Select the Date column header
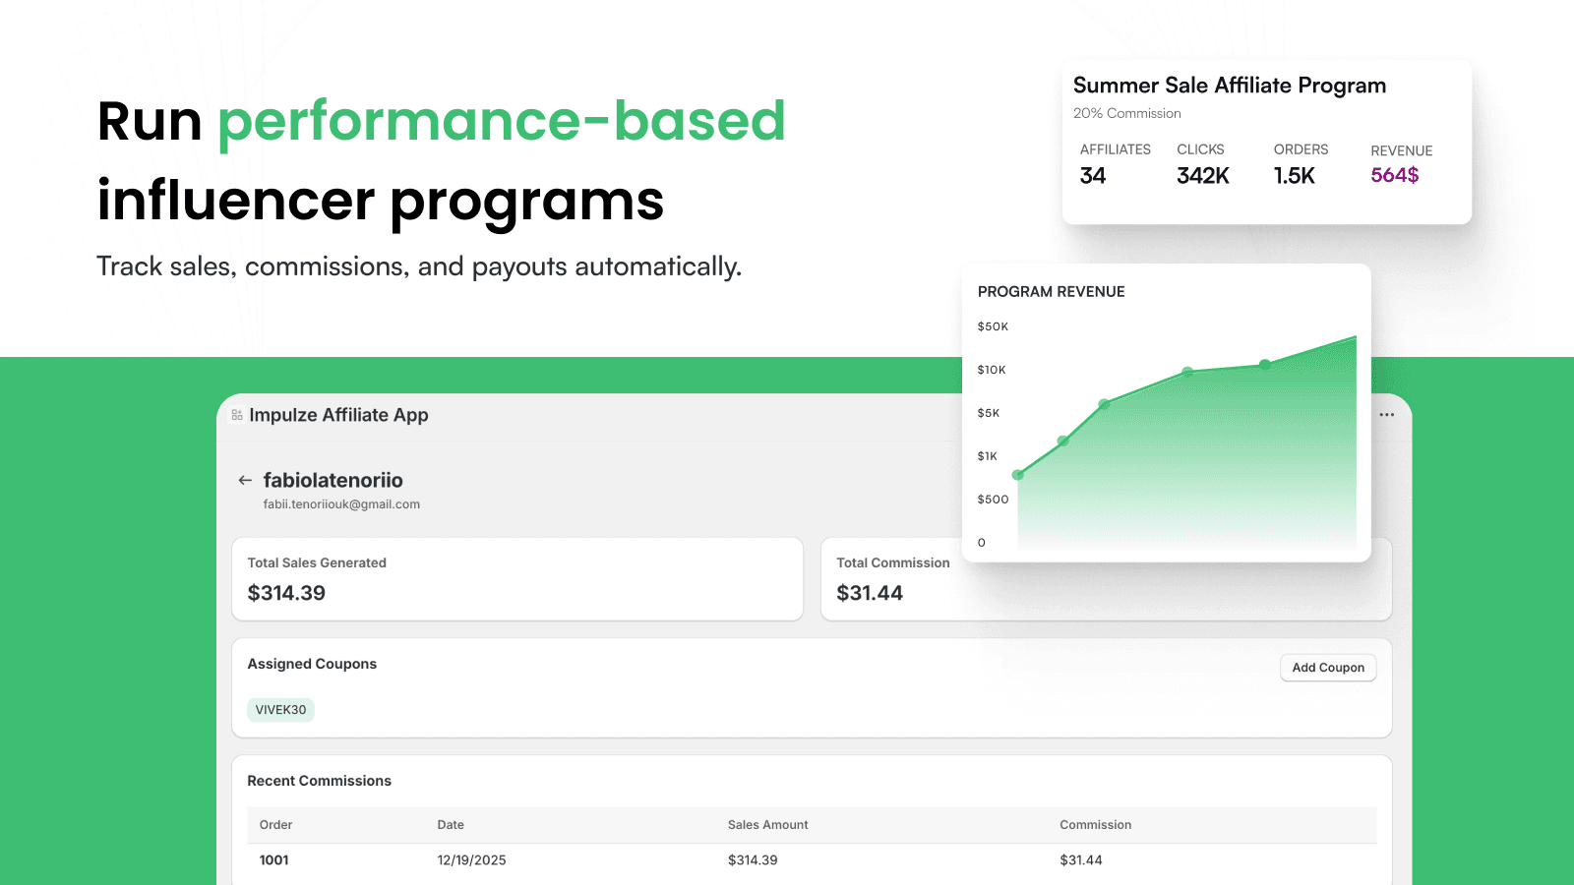Screen dimensions: 1574x885 pos(451,825)
